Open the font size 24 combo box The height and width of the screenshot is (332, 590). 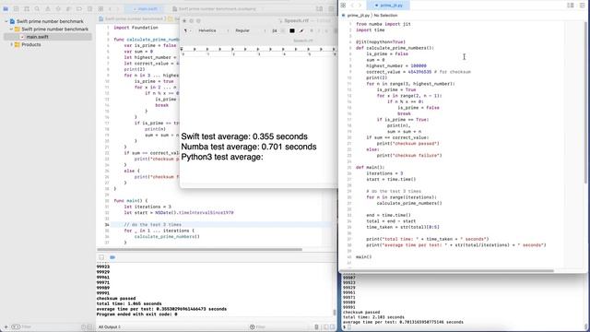[x=277, y=30]
